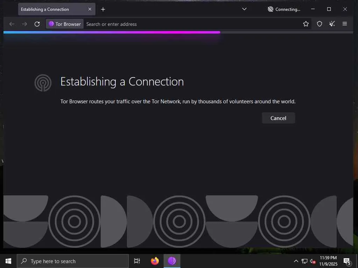The height and width of the screenshot is (268, 358).
Task: Open the clock showing 11:59 PM
Action: 328,261
